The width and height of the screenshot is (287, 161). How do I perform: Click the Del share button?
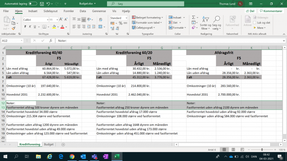[x=250, y=11]
